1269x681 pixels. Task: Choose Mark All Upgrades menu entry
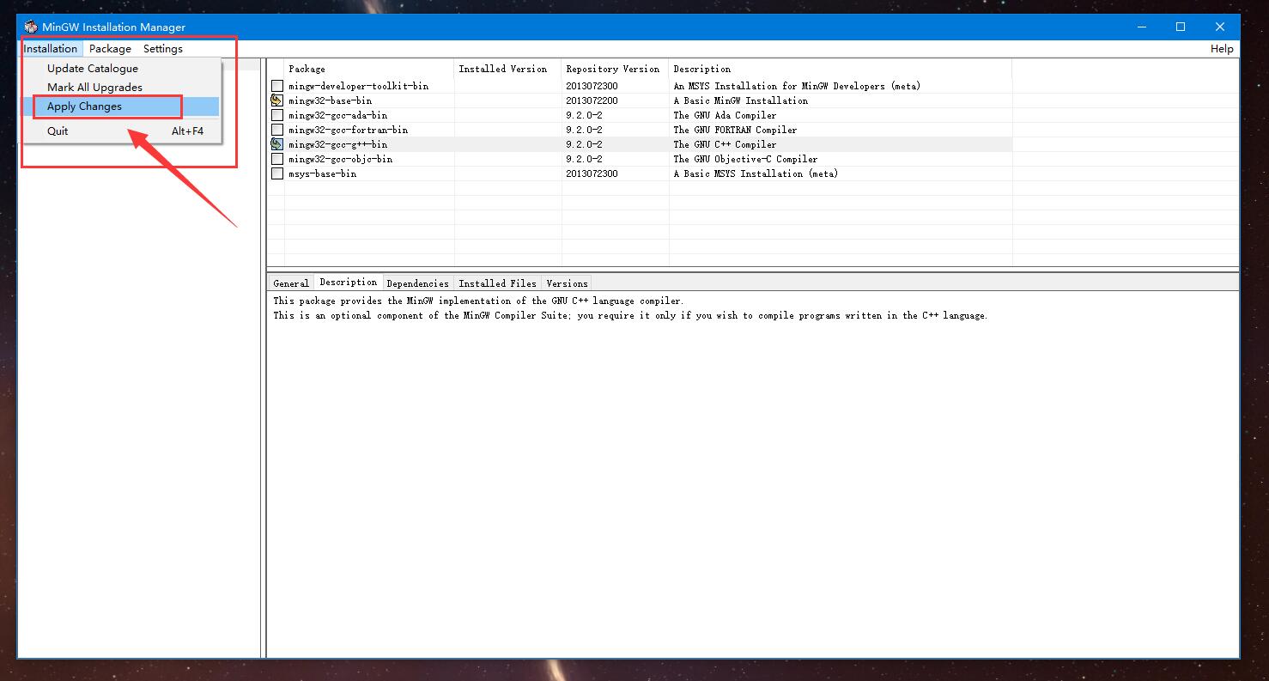[x=121, y=88]
